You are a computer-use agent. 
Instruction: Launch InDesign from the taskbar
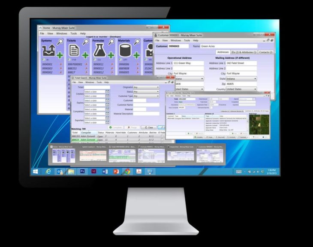tap(93, 172)
